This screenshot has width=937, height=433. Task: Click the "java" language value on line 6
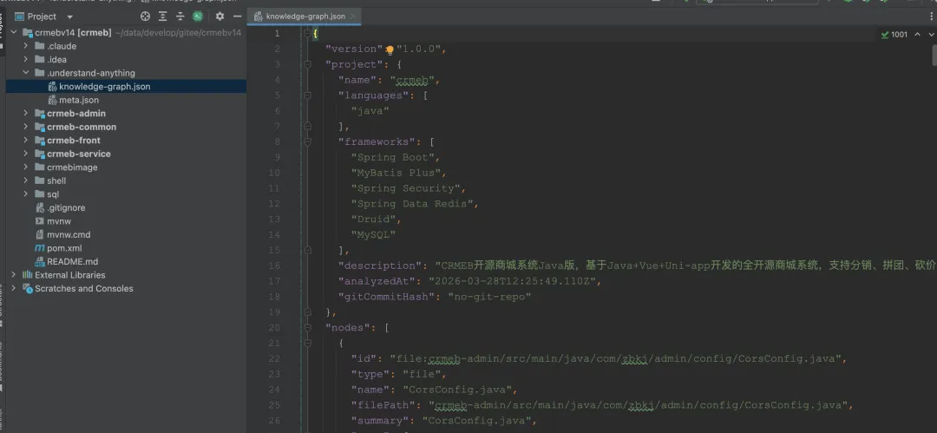[370, 111]
